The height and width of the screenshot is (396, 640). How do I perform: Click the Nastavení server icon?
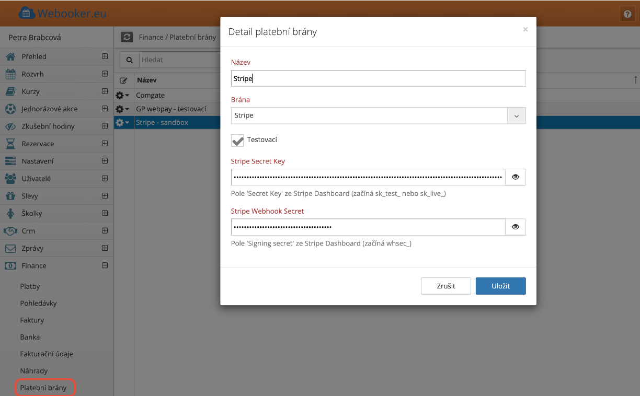tap(10, 161)
